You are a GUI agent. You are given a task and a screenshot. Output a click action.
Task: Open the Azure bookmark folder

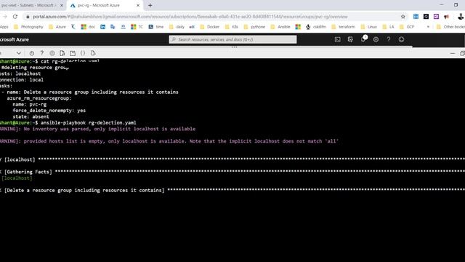(x=57, y=27)
